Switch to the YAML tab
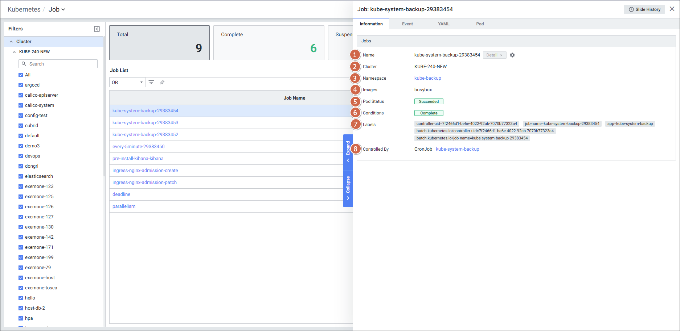This screenshot has height=331, width=680. click(443, 24)
